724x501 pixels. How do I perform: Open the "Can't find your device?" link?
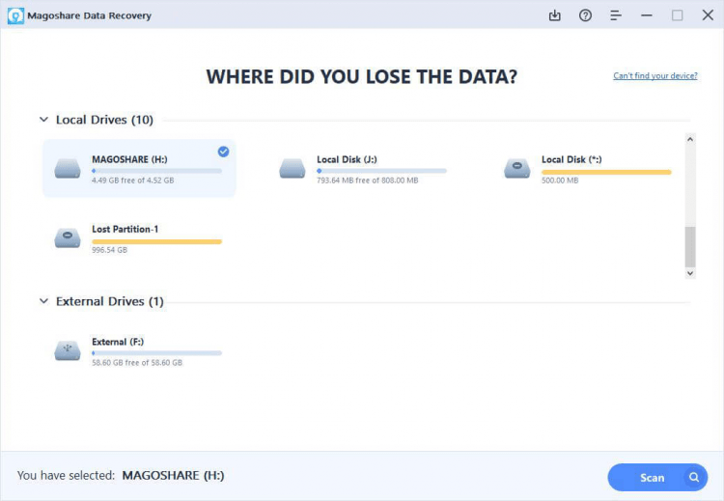[x=654, y=76]
